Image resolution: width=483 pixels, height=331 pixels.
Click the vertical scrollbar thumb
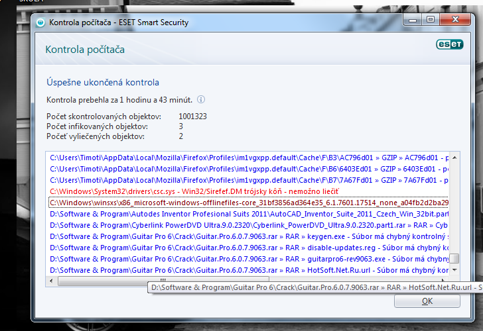click(x=454, y=258)
